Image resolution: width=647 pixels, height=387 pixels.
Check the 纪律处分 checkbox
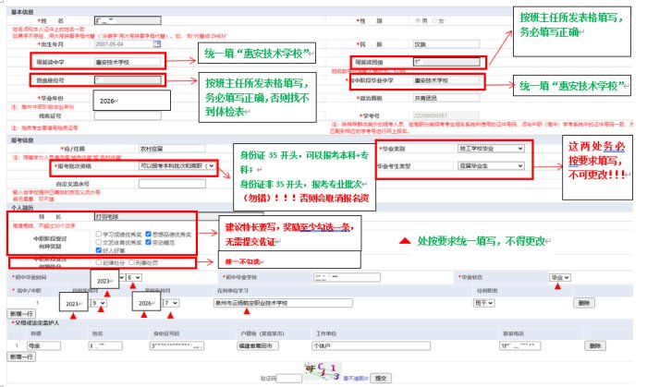point(97,263)
